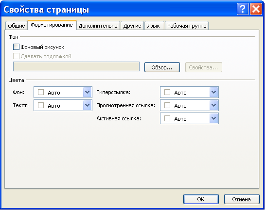Screen dimensions: 266x211
Task: Expand the Фон color dropdown arrow
Action: 87,92
